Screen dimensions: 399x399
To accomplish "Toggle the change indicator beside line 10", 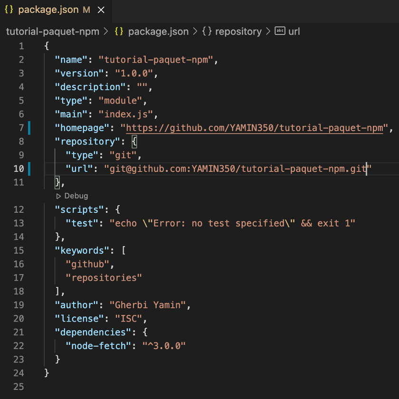I will (x=29, y=169).
